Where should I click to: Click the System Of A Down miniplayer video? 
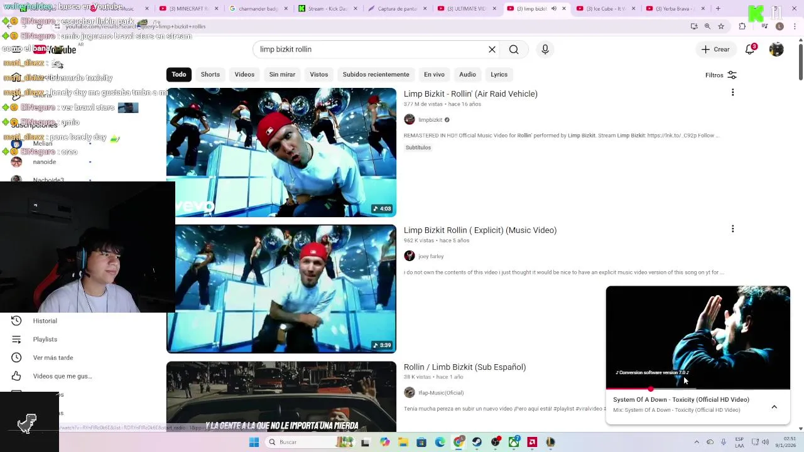(698, 338)
